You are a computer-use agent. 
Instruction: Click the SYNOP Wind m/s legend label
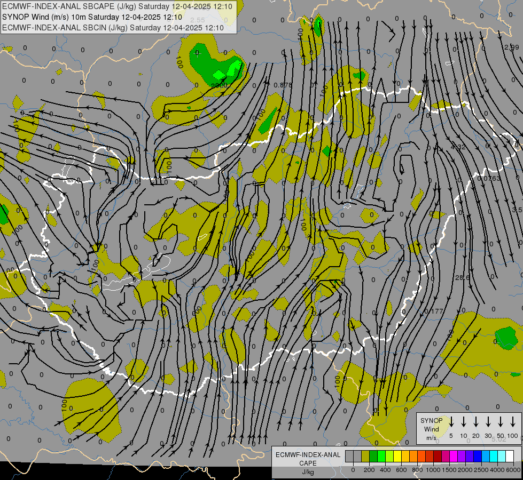(431, 429)
